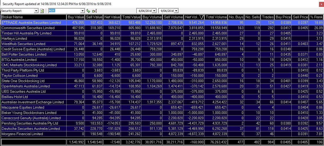Open the end date 9/06/2016 picker
This screenshot has width=324, height=146.
coord(177,11)
